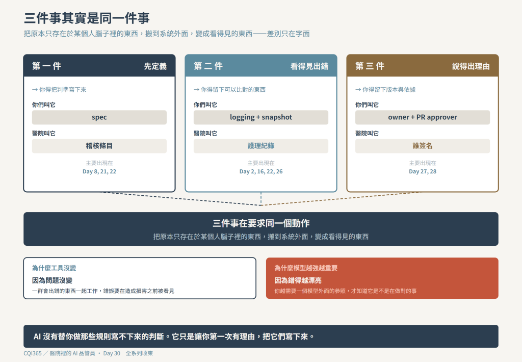The image size is (522, 362).
Task: Click the 稽核條目 pill
Action: click(99, 146)
